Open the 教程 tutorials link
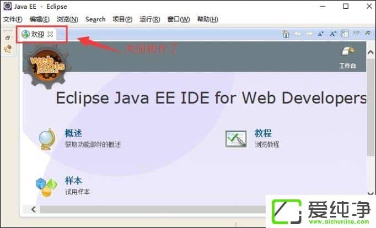 click(263, 133)
